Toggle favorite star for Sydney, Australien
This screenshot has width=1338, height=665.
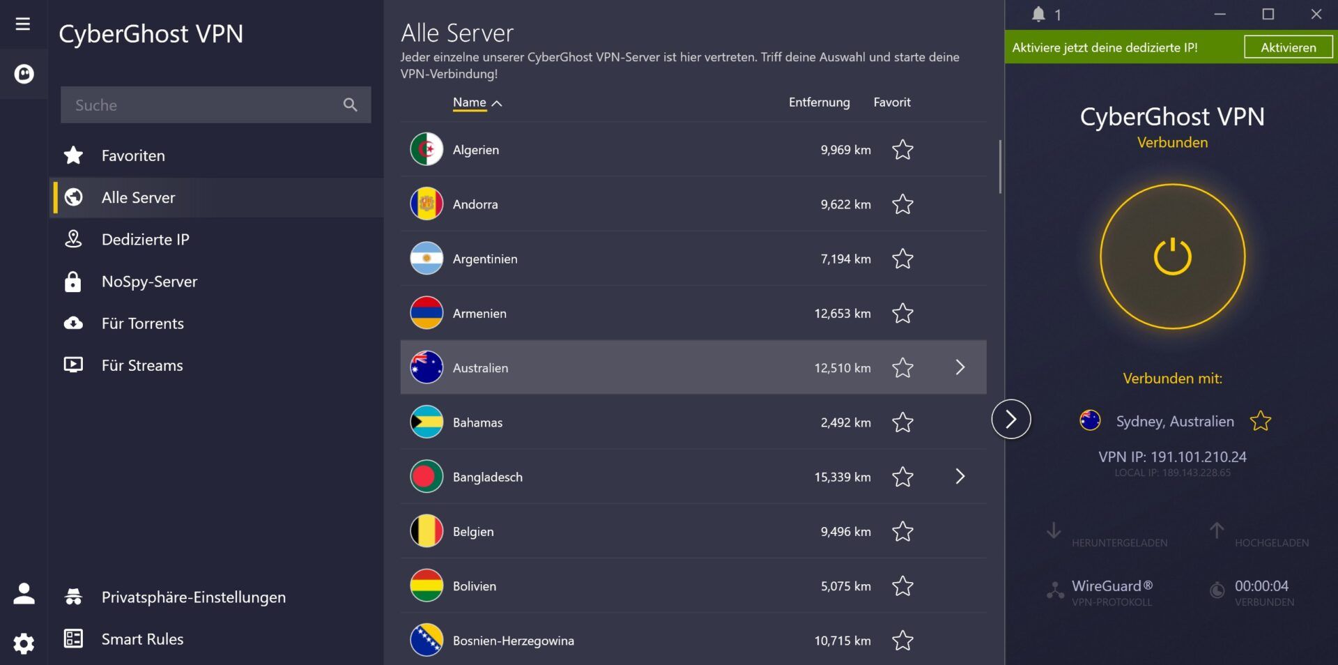pos(1260,421)
